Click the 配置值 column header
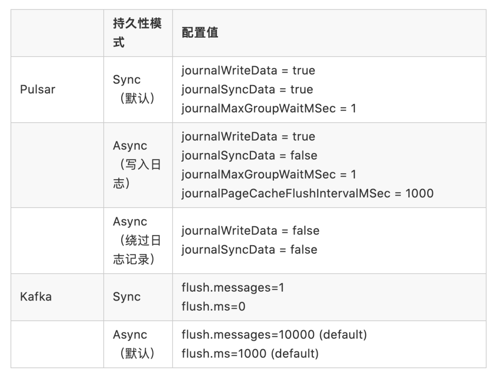The height and width of the screenshot is (378, 502). (200, 33)
